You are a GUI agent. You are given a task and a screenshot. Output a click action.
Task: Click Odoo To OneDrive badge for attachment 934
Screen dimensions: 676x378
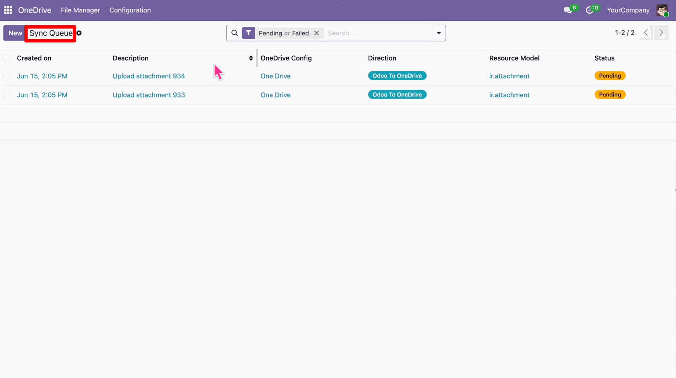tap(397, 76)
